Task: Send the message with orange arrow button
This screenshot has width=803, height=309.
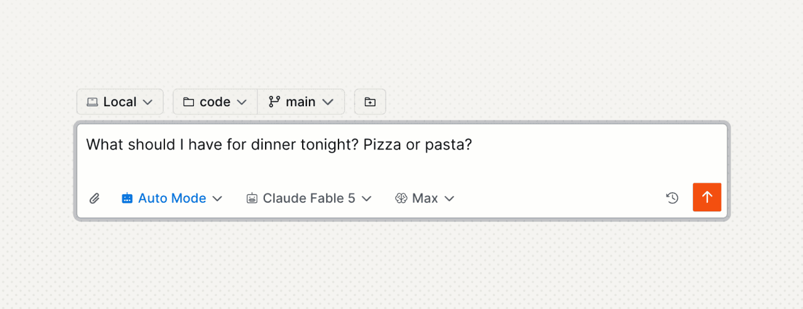Action: tap(707, 197)
